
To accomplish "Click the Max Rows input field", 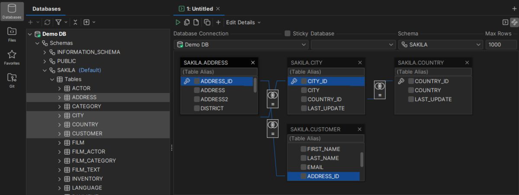I will click(x=501, y=45).
